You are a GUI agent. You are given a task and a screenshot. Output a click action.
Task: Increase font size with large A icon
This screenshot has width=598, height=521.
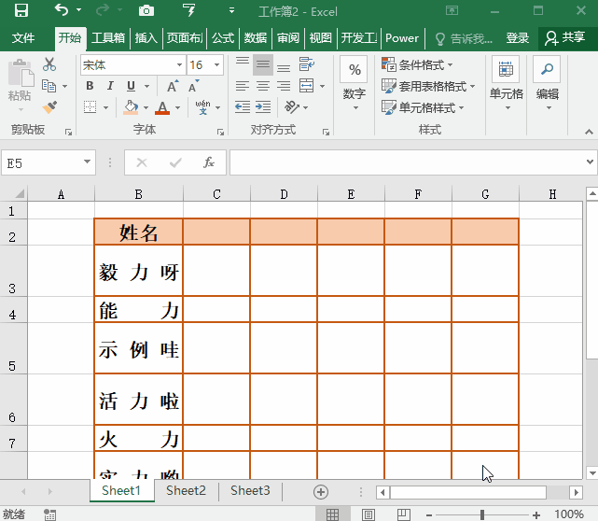[173, 86]
